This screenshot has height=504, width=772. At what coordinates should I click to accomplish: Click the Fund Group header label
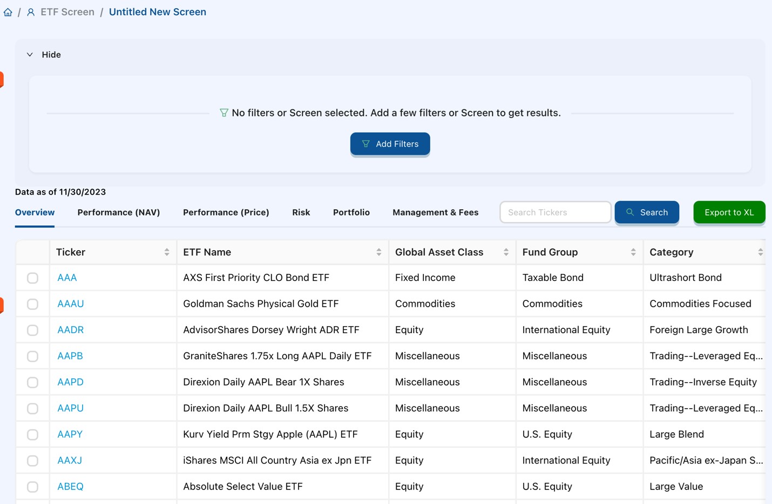pyautogui.click(x=550, y=252)
